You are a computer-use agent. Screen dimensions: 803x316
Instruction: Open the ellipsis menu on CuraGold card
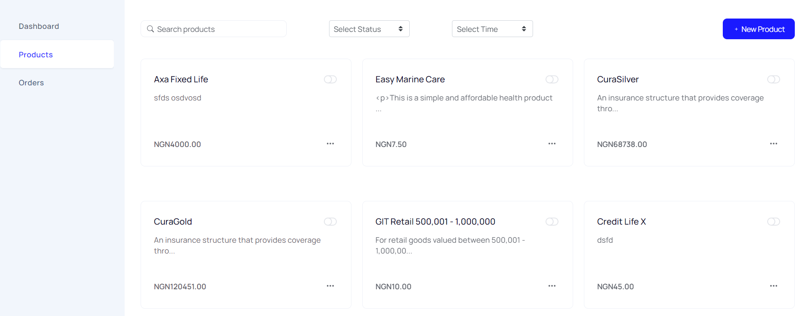pyautogui.click(x=330, y=286)
